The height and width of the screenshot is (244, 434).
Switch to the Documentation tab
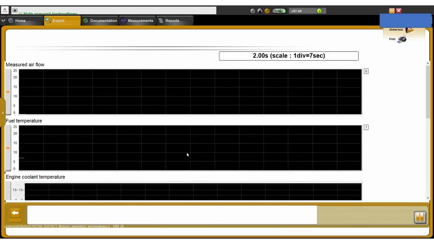point(100,21)
